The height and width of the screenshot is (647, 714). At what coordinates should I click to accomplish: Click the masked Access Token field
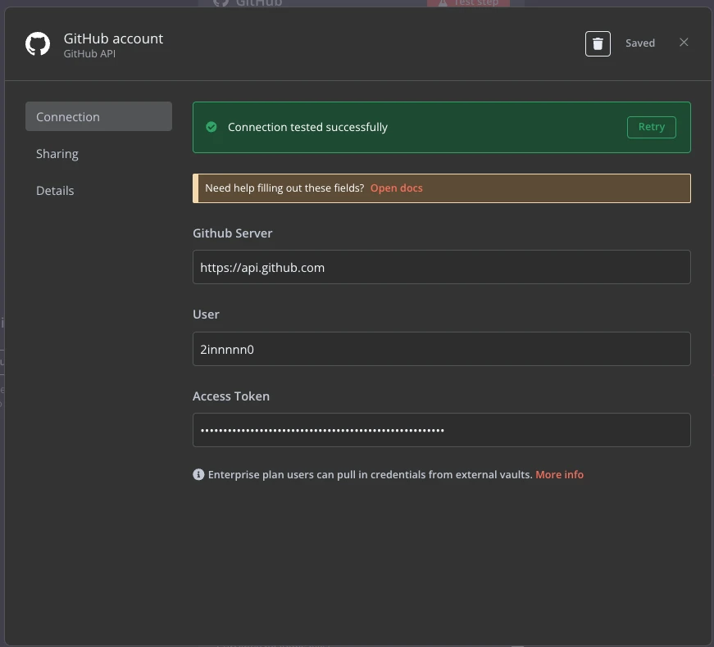click(441, 430)
